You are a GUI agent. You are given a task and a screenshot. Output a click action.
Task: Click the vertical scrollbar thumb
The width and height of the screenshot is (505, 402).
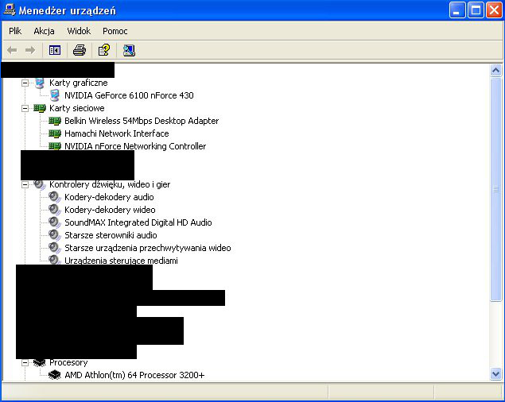tap(496, 190)
